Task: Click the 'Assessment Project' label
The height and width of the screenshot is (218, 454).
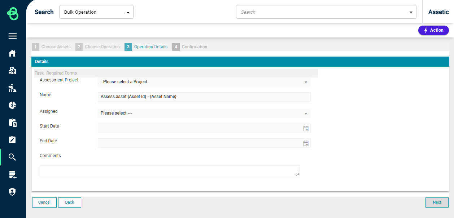Action: pos(59,80)
